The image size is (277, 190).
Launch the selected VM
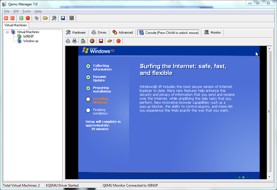click(x=21, y=18)
